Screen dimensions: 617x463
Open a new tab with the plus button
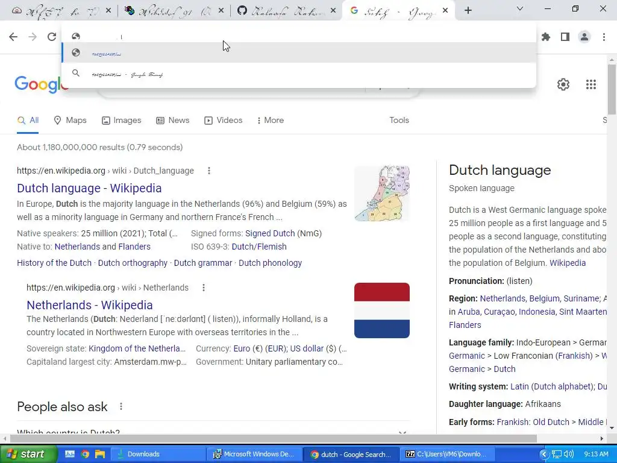468,11
